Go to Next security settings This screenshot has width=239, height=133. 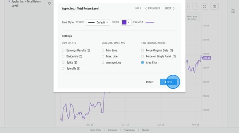pyautogui.click(x=170, y=9)
